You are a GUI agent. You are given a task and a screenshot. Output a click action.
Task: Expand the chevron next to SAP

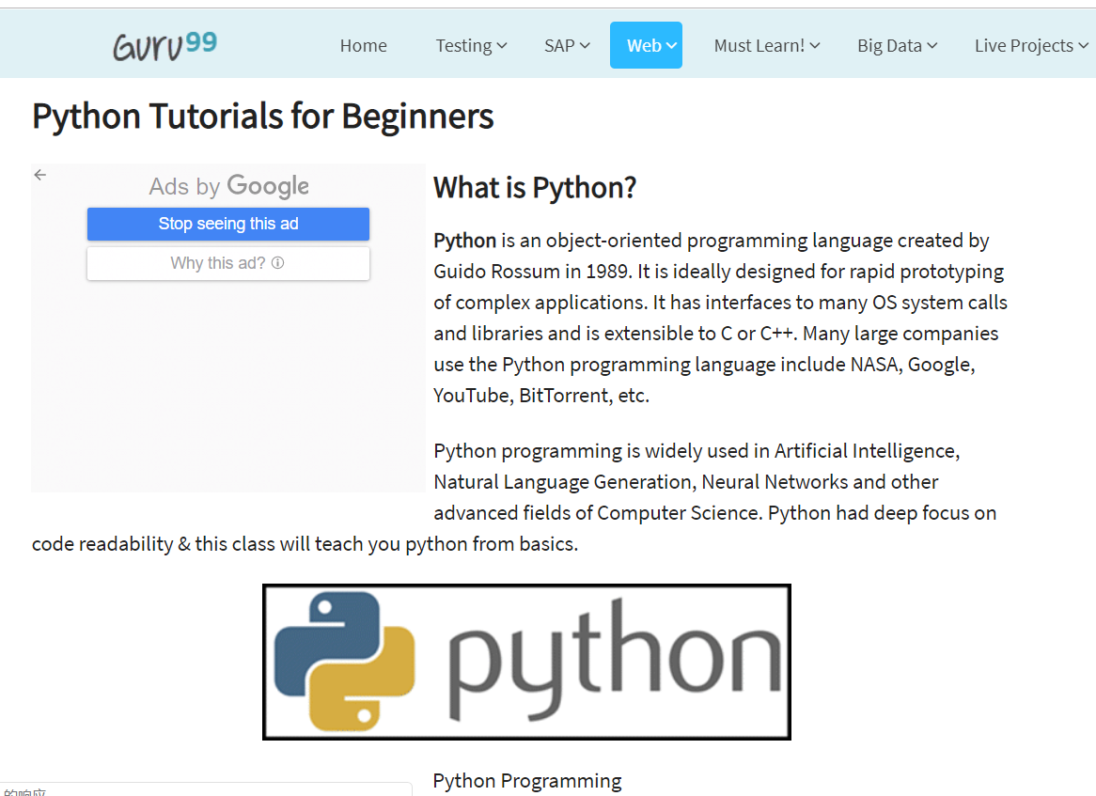585,45
